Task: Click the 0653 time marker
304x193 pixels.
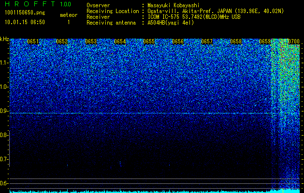Action: click(x=91, y=41)
